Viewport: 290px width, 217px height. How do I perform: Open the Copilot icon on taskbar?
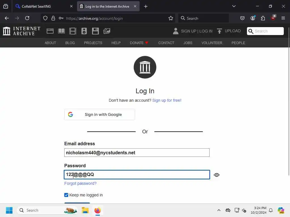[281, 210]
